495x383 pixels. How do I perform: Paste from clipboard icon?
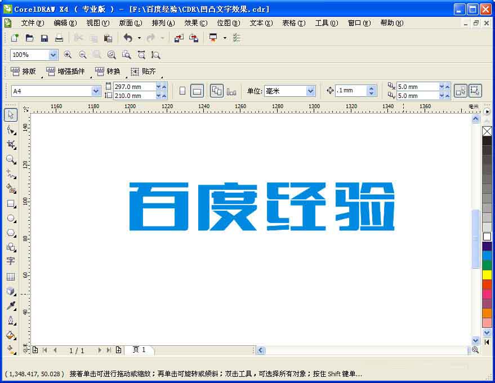[x=108, y=38]
